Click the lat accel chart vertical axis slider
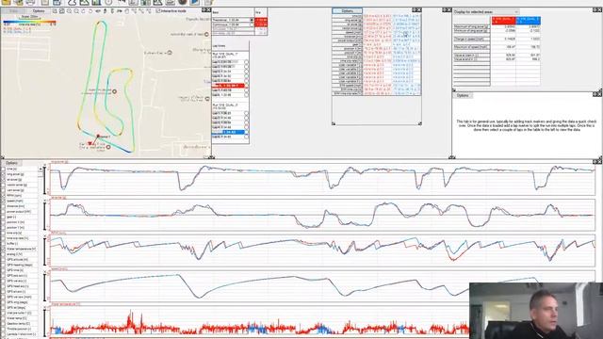 tap(44, 217)
